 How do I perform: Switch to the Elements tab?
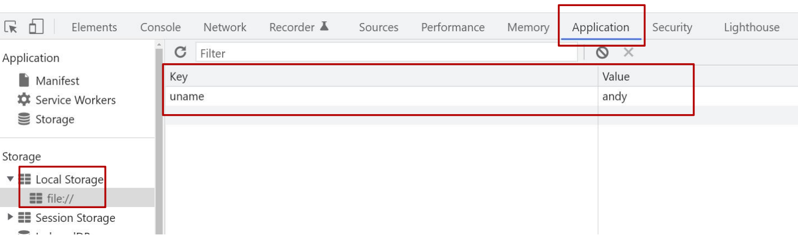click(94, 27)
